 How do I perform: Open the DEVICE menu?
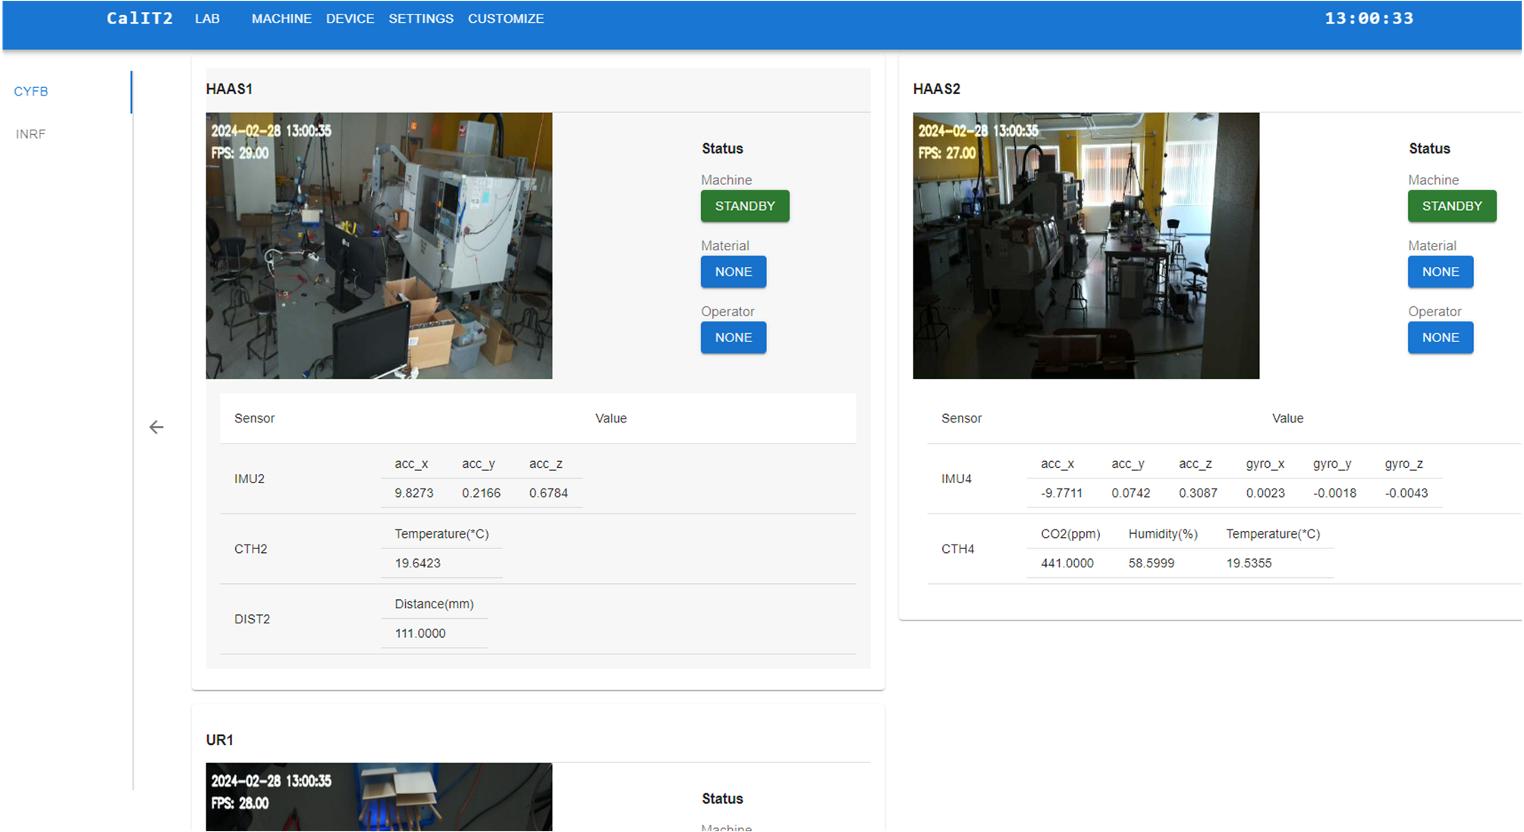point(350,19)
